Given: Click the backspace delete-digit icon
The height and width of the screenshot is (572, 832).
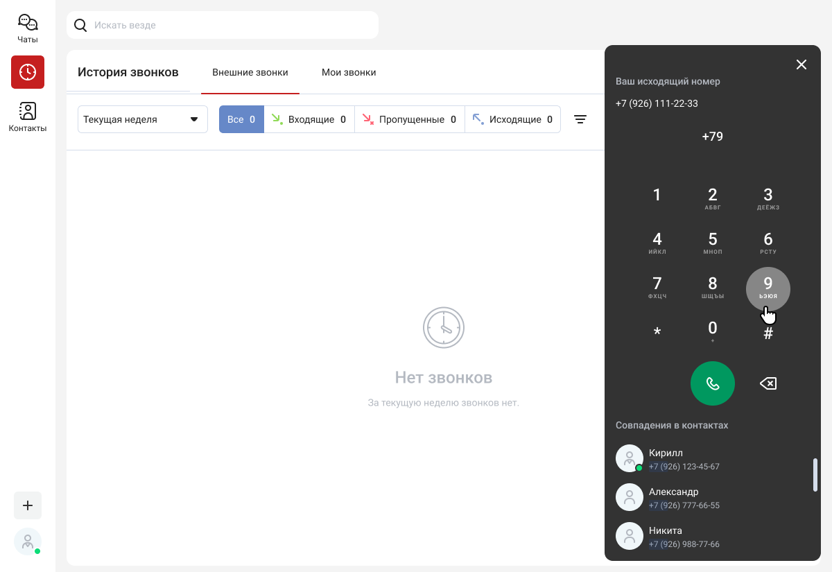Looking at the screenshot, I should (768, 383).
